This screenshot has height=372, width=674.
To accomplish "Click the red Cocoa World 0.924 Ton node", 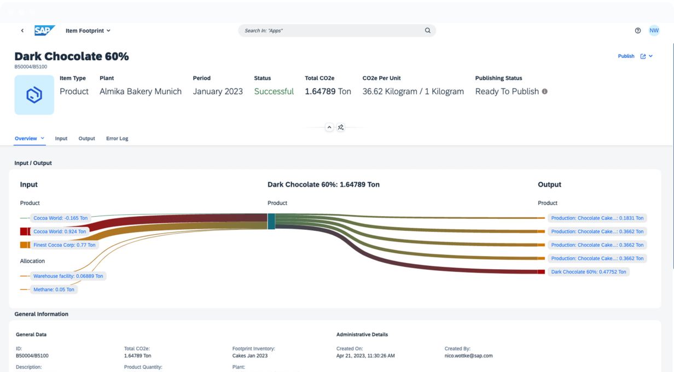I will click(x=24, y=231).
